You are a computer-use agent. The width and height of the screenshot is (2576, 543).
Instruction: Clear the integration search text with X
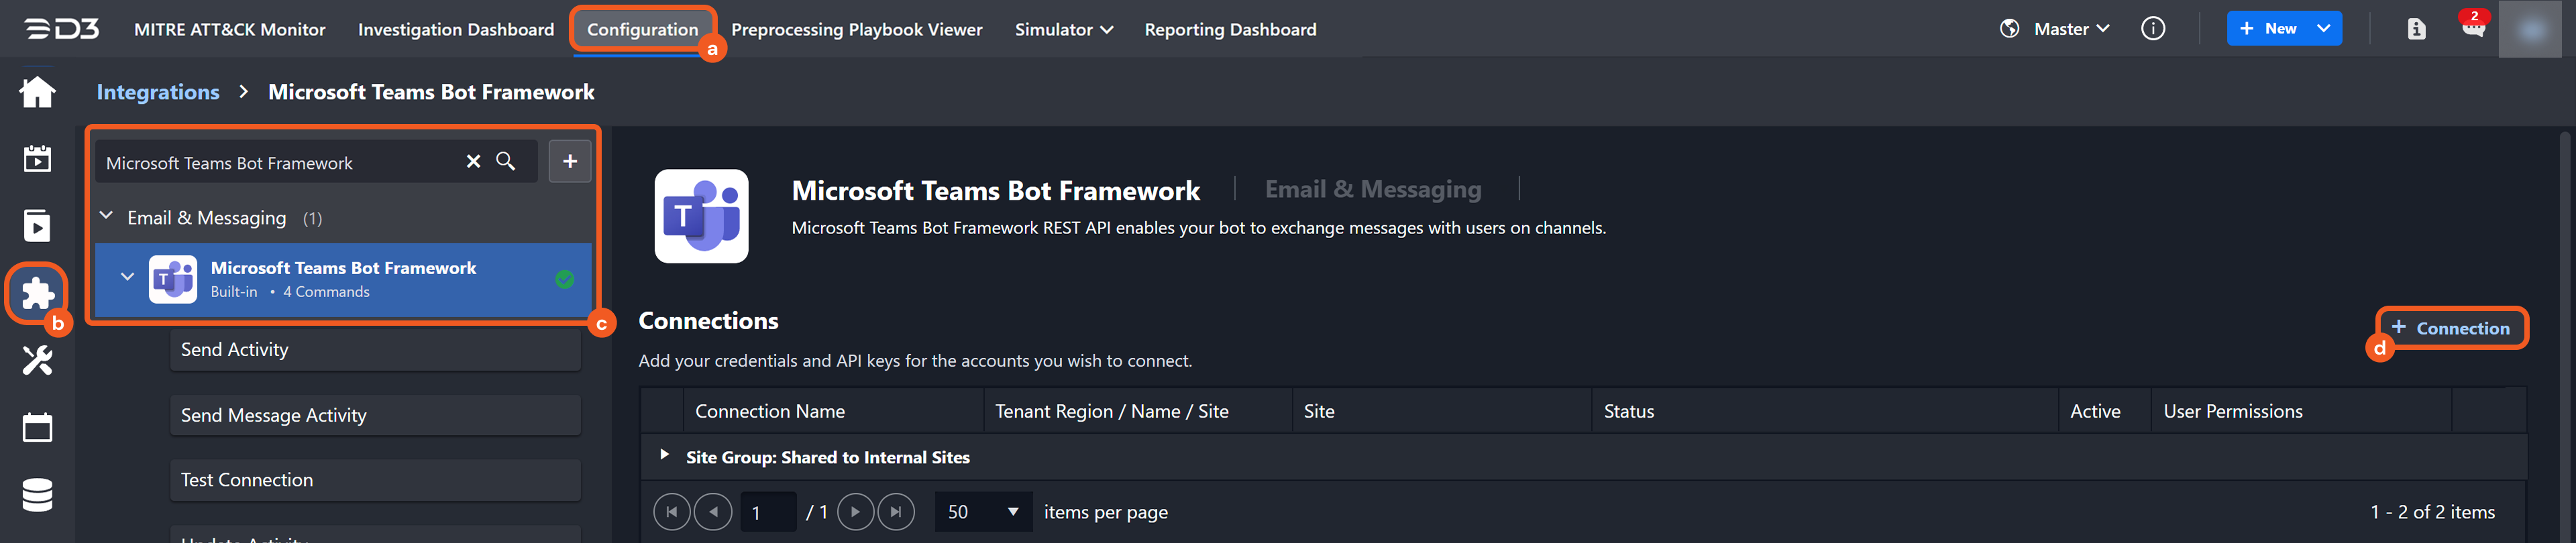pos(473,162)
